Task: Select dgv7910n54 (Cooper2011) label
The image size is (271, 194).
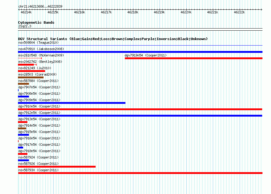Action: click(39, 106)
